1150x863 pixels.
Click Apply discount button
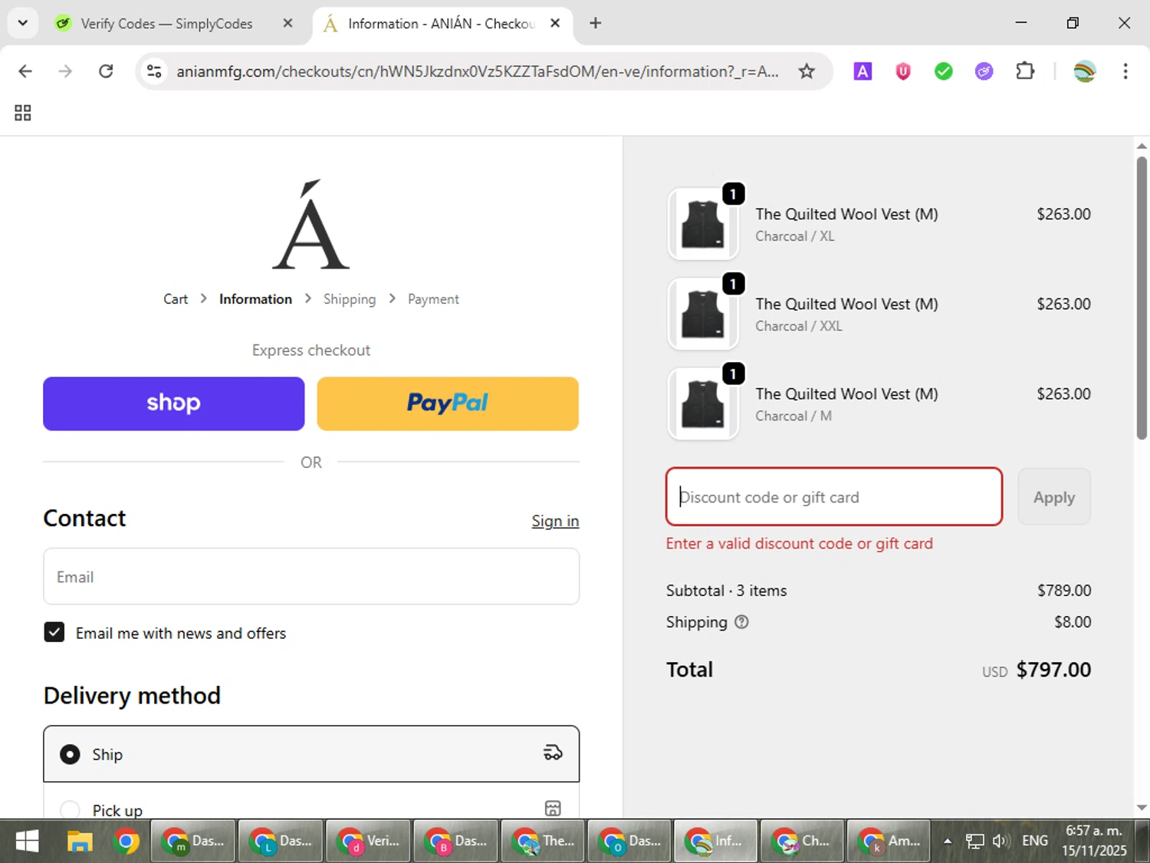pos(1054,497)
